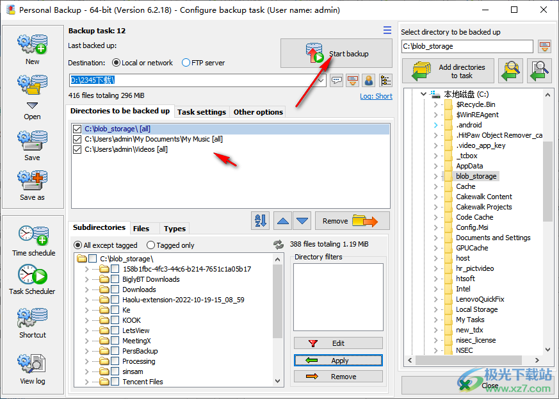The image size is (559, 399).
Task: Tag the KOOK subdirectory checkbox
Action: pyautogui.click(x=115, y=320)
